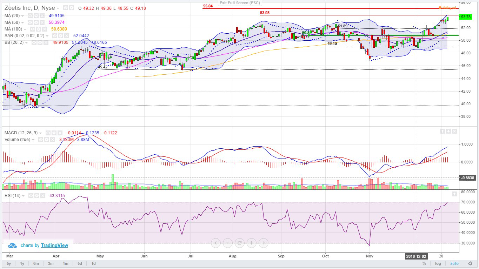Remove the Volume indicator

click(x=52, y=140)
